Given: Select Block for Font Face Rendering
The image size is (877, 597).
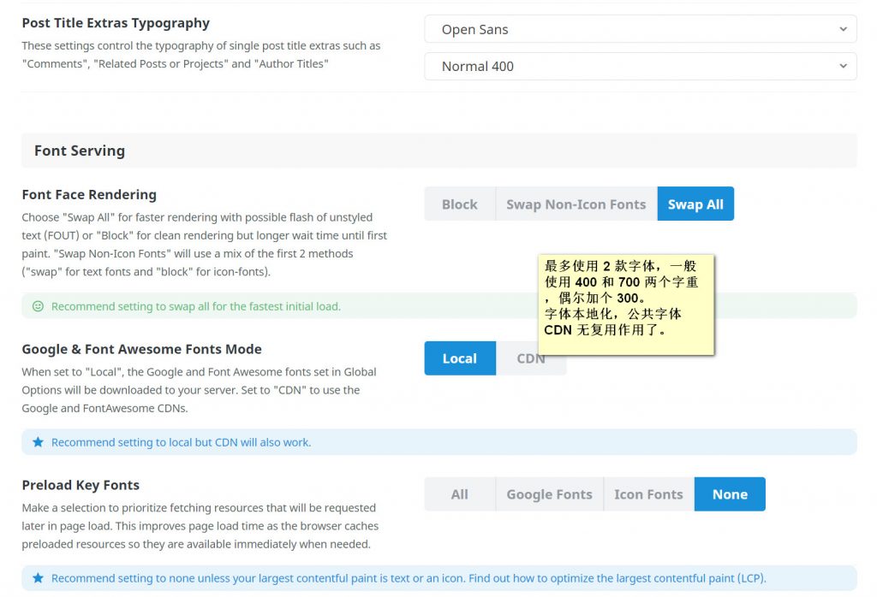Looking at the screenshot, I should pyautogui.click(x=459, y=204).
